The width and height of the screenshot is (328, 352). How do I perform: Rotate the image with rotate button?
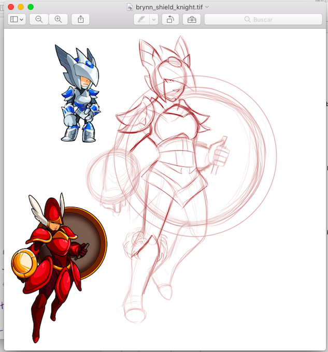[x=170, y=20]
